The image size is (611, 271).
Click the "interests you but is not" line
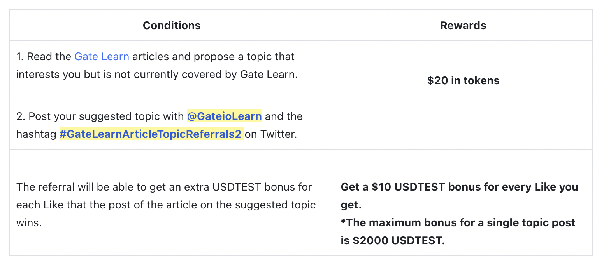[157, 75]
